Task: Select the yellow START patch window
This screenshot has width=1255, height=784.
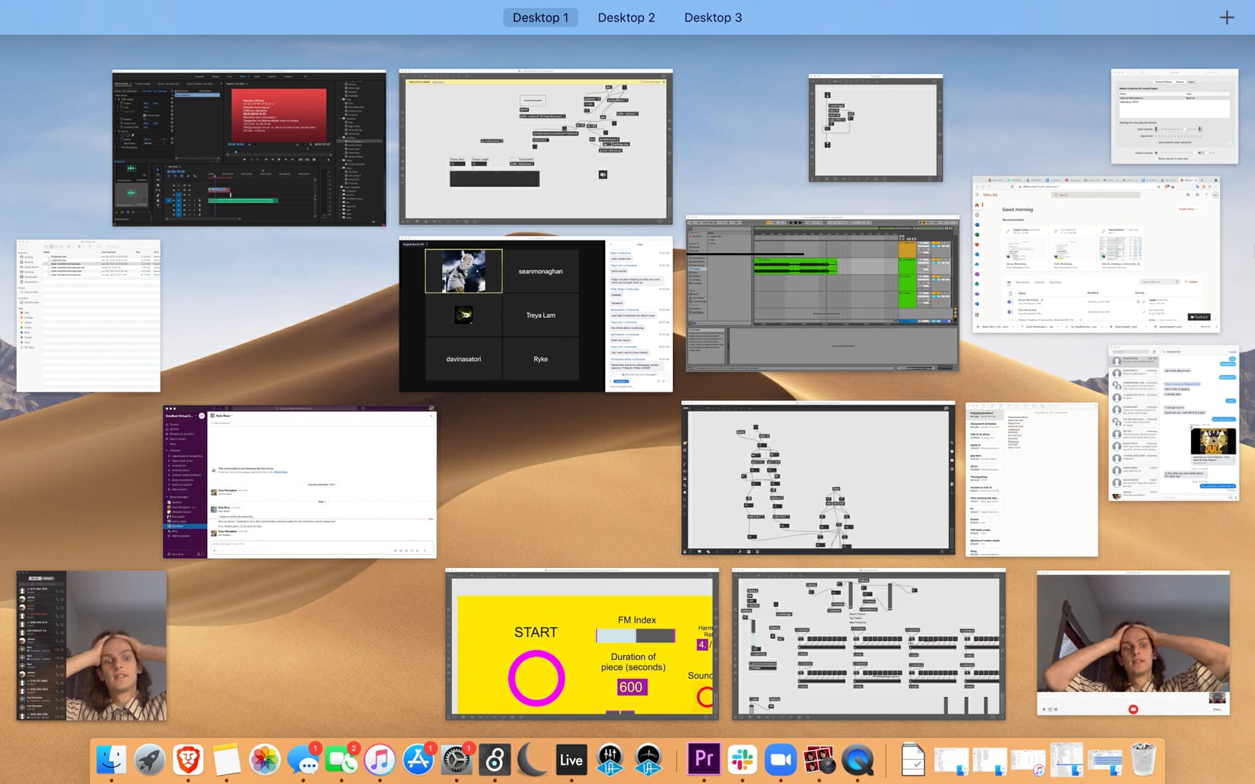Action: (581, 645)
